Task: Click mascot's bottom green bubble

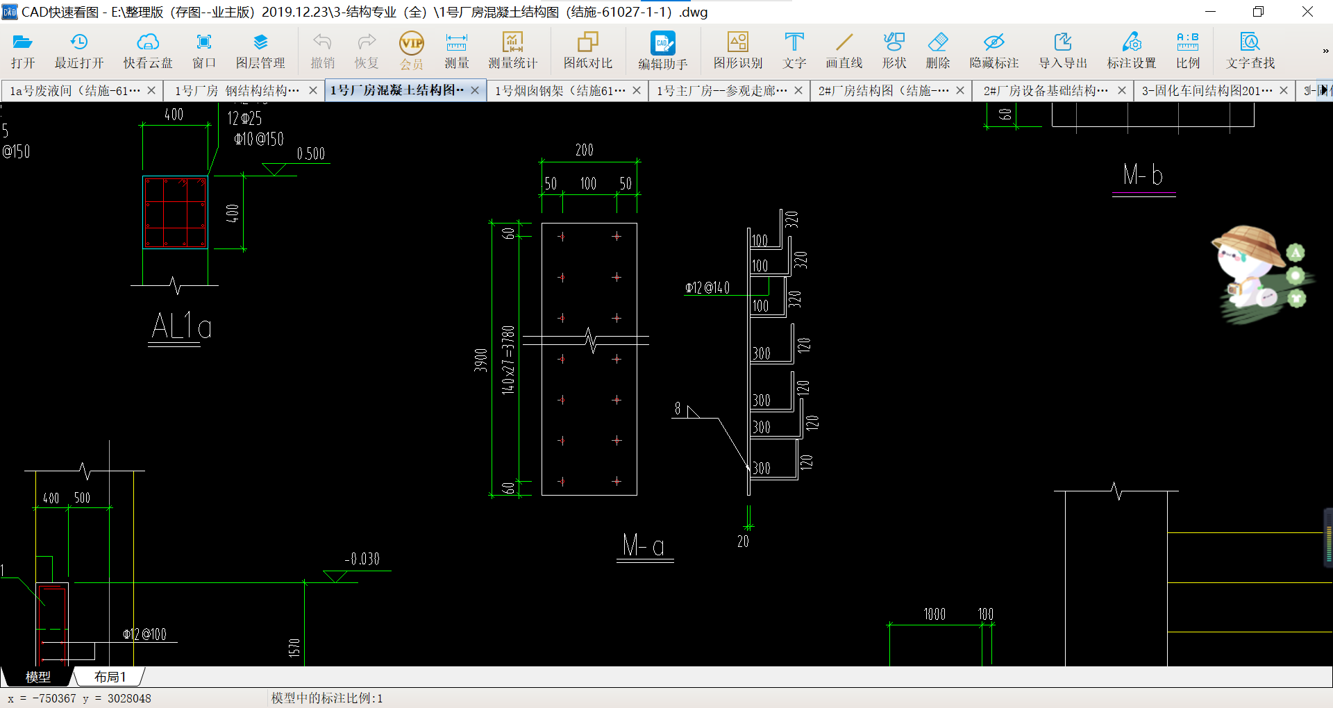Action: (x=1296, y=299)
